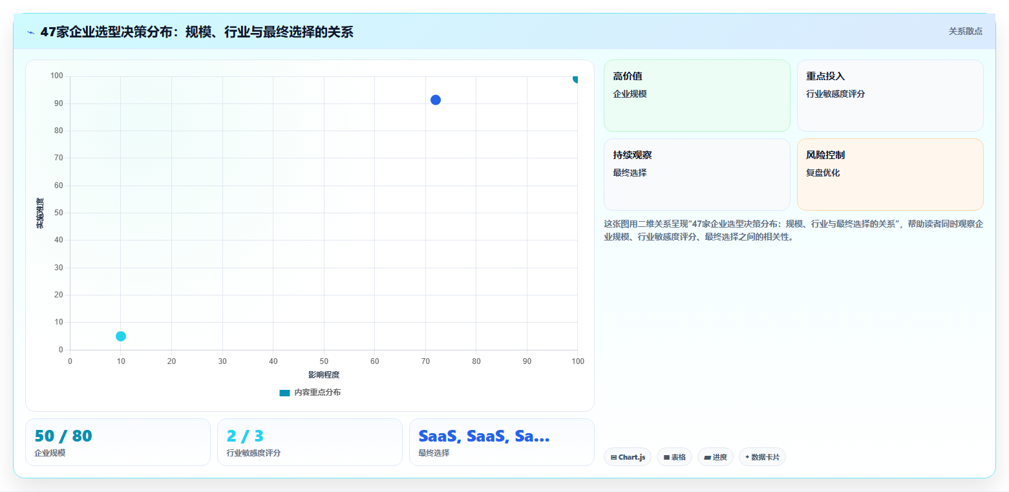Click the Chart.js tag chip
The height and width of the screenshot is (492, 1009).
coord(628,457)
